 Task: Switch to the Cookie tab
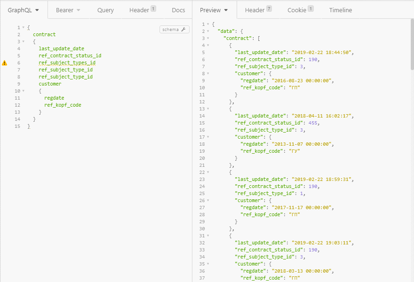coord(300,10)
